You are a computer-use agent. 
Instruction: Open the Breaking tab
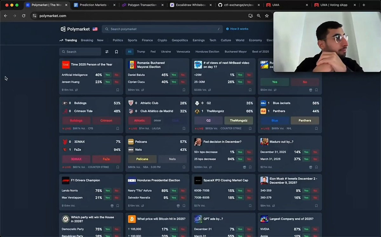coord(87,40)
